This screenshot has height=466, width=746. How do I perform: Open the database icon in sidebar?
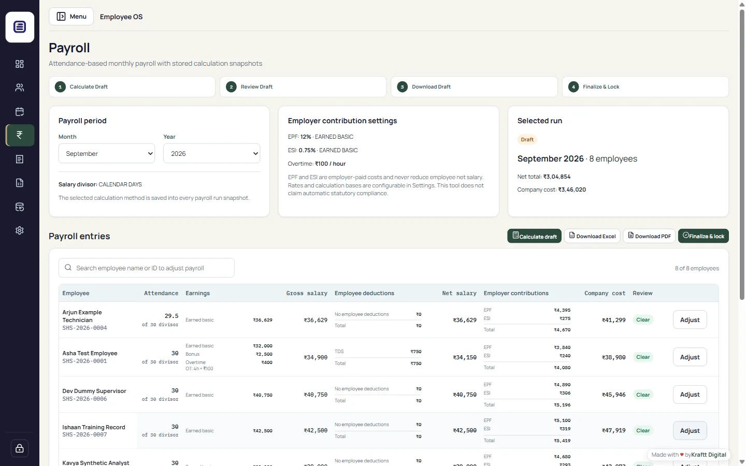click(20, 207)
